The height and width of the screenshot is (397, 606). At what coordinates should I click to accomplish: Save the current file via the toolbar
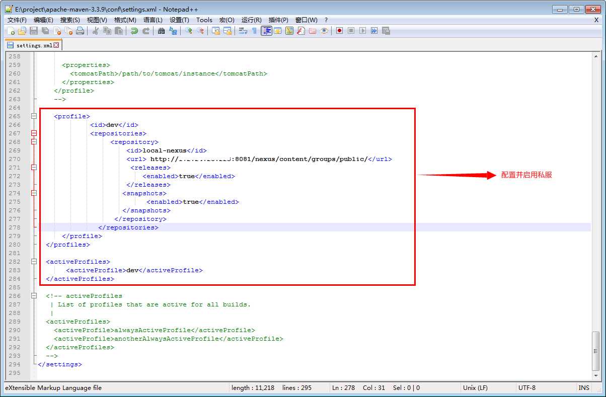coord(34,31)
